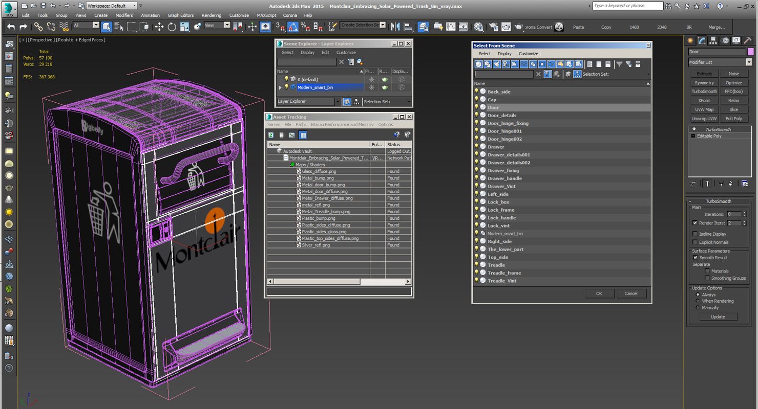This screenshot has height=409, width=758.
Task: Select the Select and Link tool
Action: tap(38, 27)
